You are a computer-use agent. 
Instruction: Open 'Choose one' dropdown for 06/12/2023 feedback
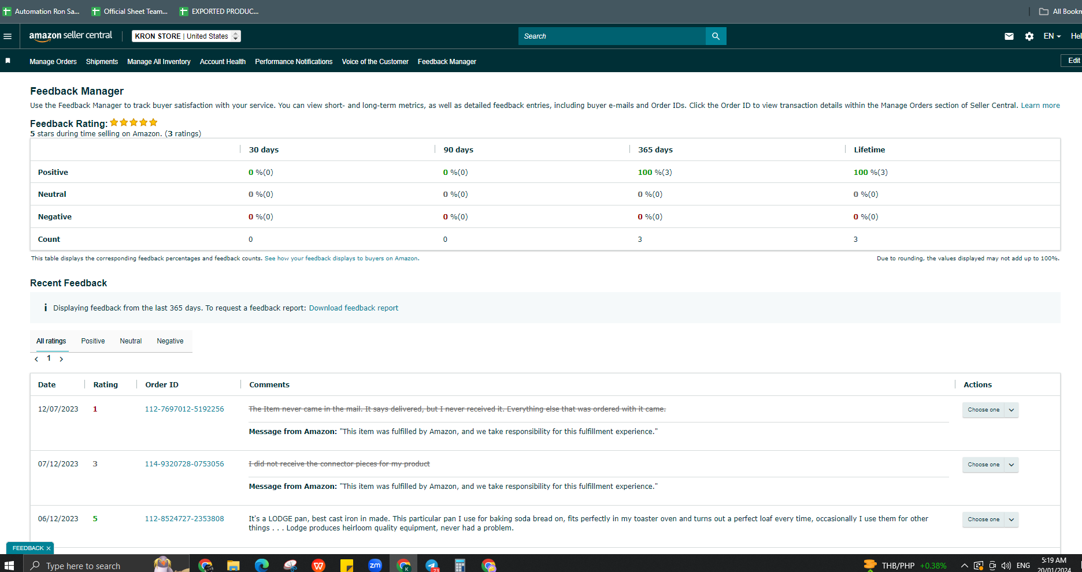pyautogui.click(x=990, y=519)
